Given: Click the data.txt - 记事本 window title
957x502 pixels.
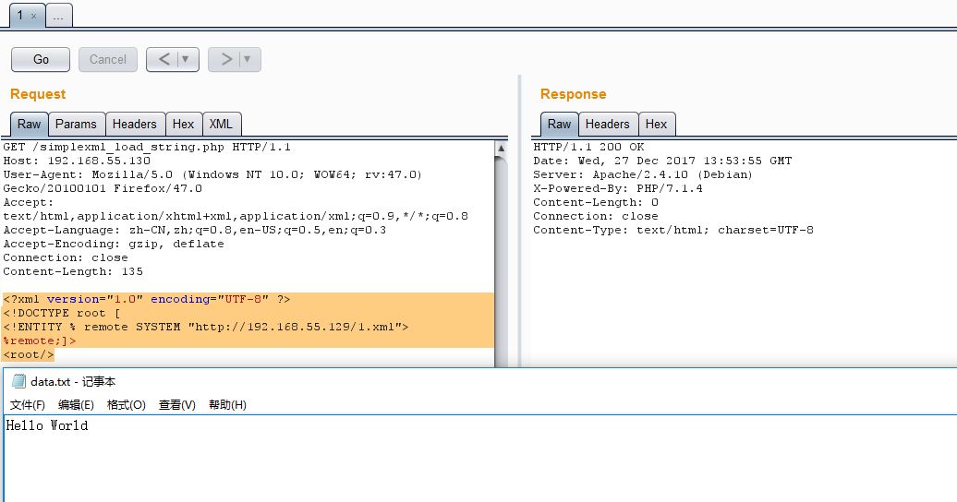Looking at the screenshot, I should click(73, 382).
